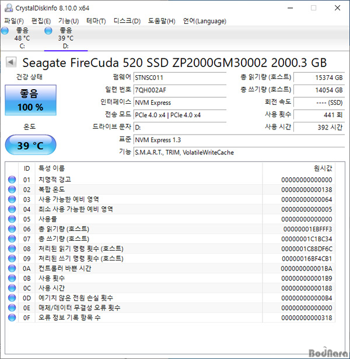Click status orb of row 0D 예기치 않은 전원 손실
Viewport: 350px width, 359px height.
pos(12,298)
